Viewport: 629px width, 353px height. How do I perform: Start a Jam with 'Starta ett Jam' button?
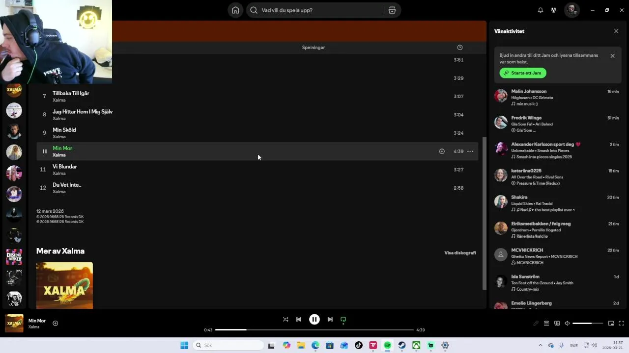[x=523, y=73]
